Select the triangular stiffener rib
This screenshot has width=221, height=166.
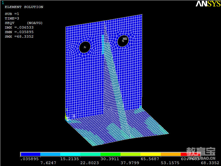coord(113,80)
